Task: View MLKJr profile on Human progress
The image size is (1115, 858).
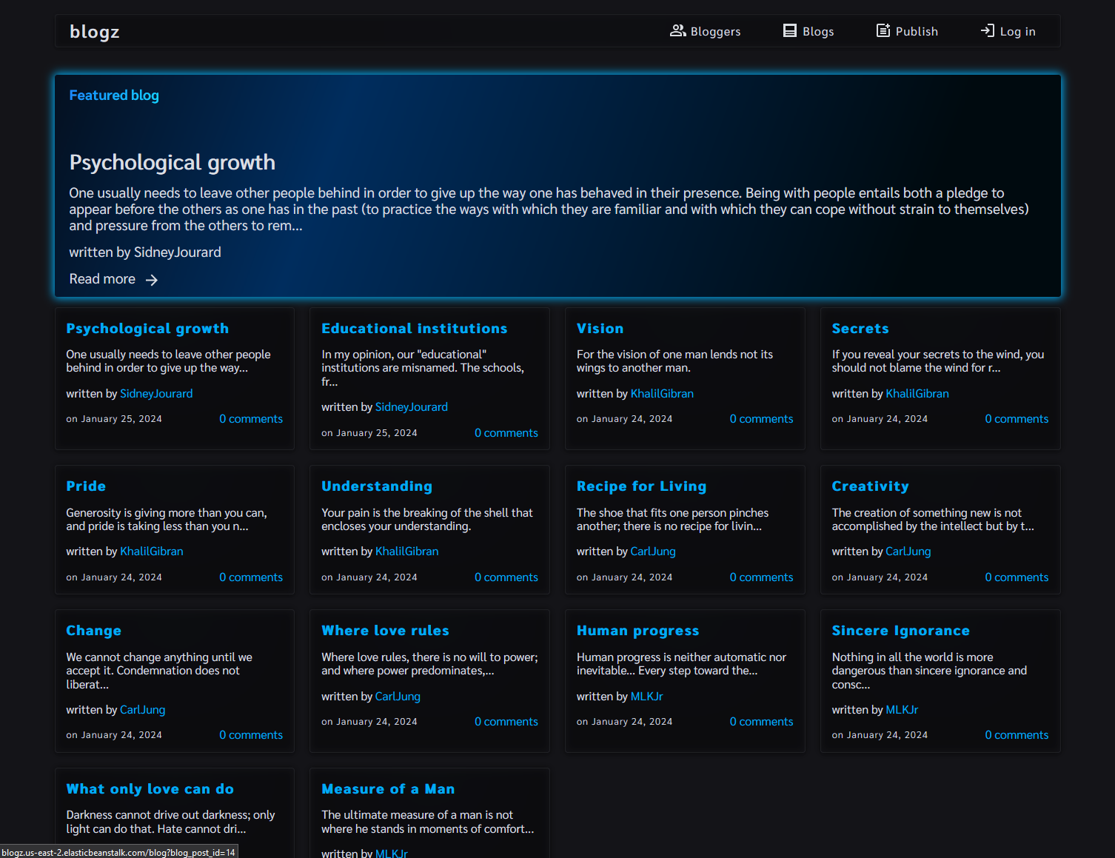Action: [x=646, y=697]
